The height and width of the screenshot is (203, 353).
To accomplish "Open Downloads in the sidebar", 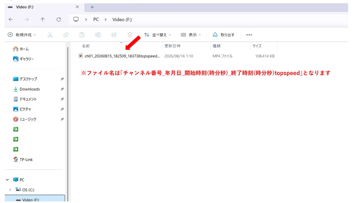I will (x=26, y=89).
